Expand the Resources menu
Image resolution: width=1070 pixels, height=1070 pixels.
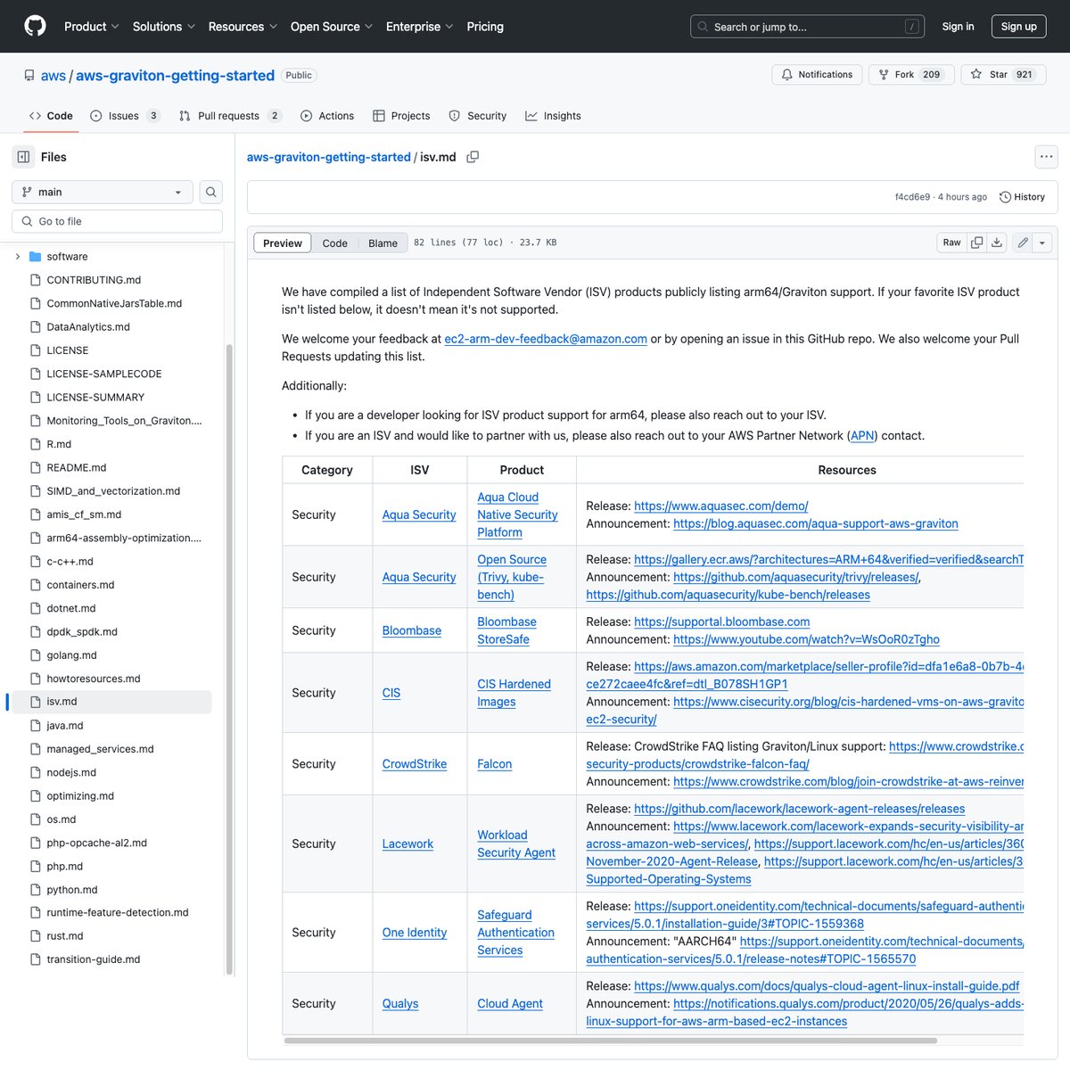(x=243, y=27)
